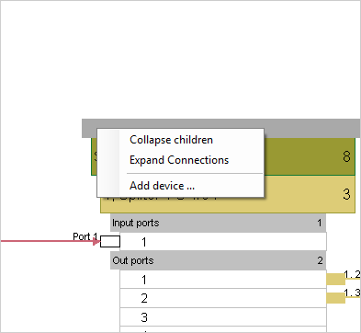The width and height of the screenshot is (361, 333).
Task: Select out port row 1
Action: 223,280
